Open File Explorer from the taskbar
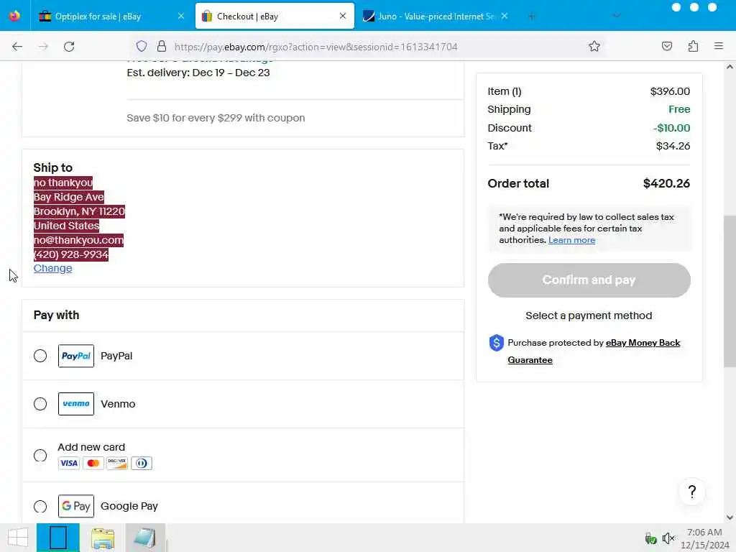Screen dimensions: 736x552 (103, 538)
